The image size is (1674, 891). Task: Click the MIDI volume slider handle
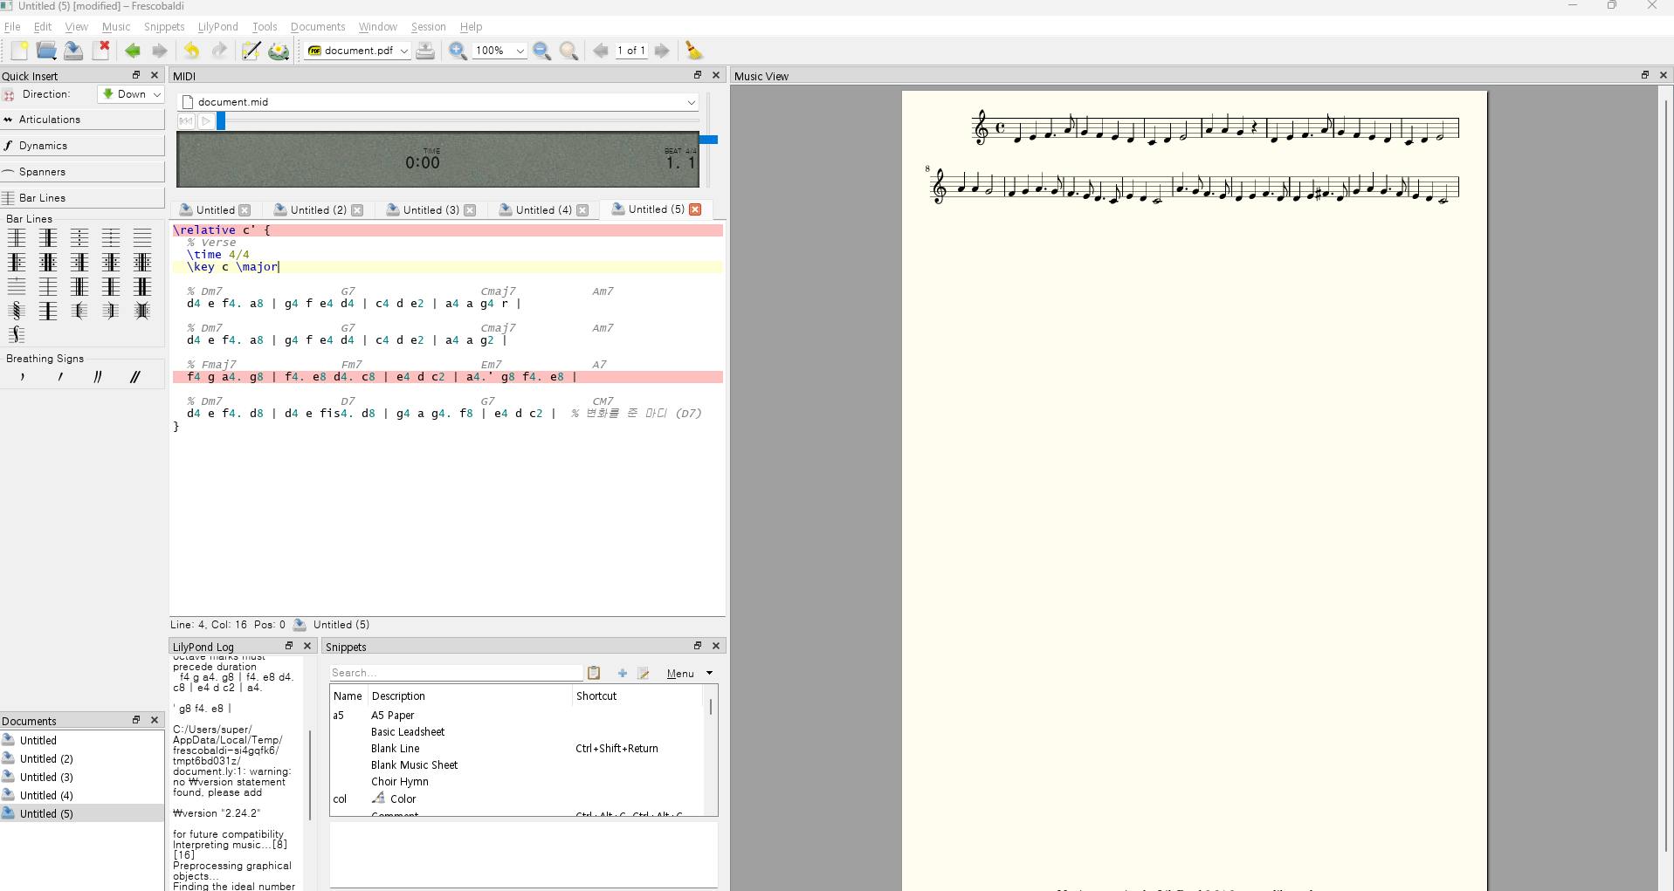click(708, 140)
